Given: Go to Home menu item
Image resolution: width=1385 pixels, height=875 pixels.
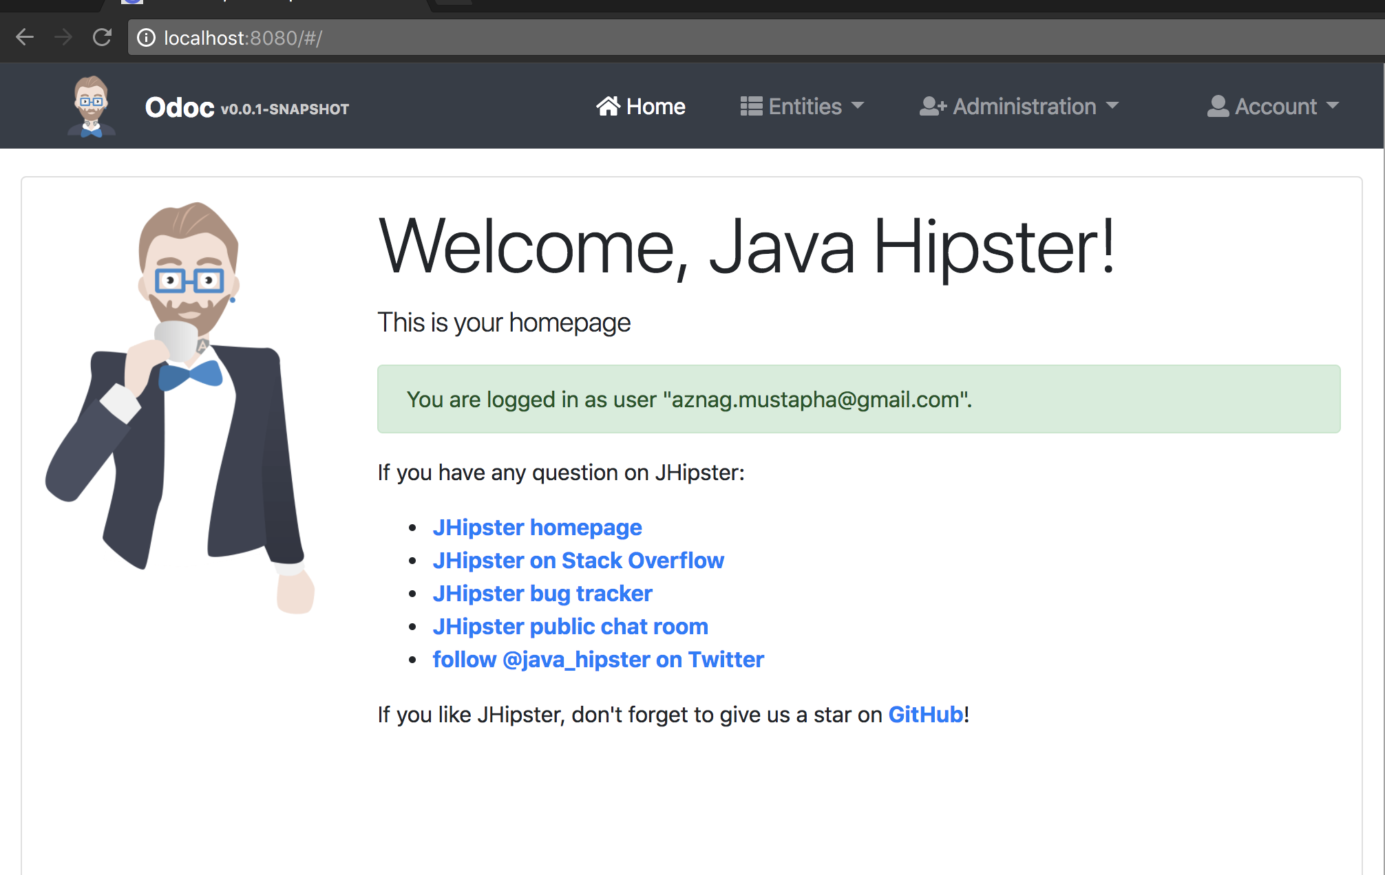Looking at the screenshot, I should pos(655,107).
